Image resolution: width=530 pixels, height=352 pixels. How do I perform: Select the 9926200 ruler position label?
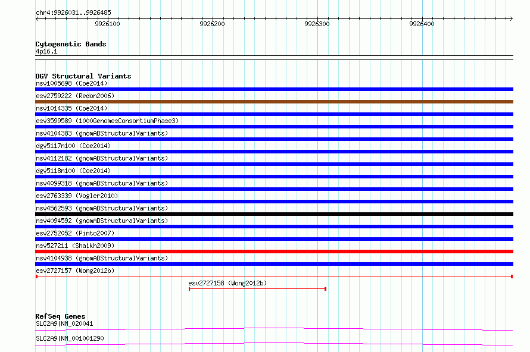click(212, 24)
